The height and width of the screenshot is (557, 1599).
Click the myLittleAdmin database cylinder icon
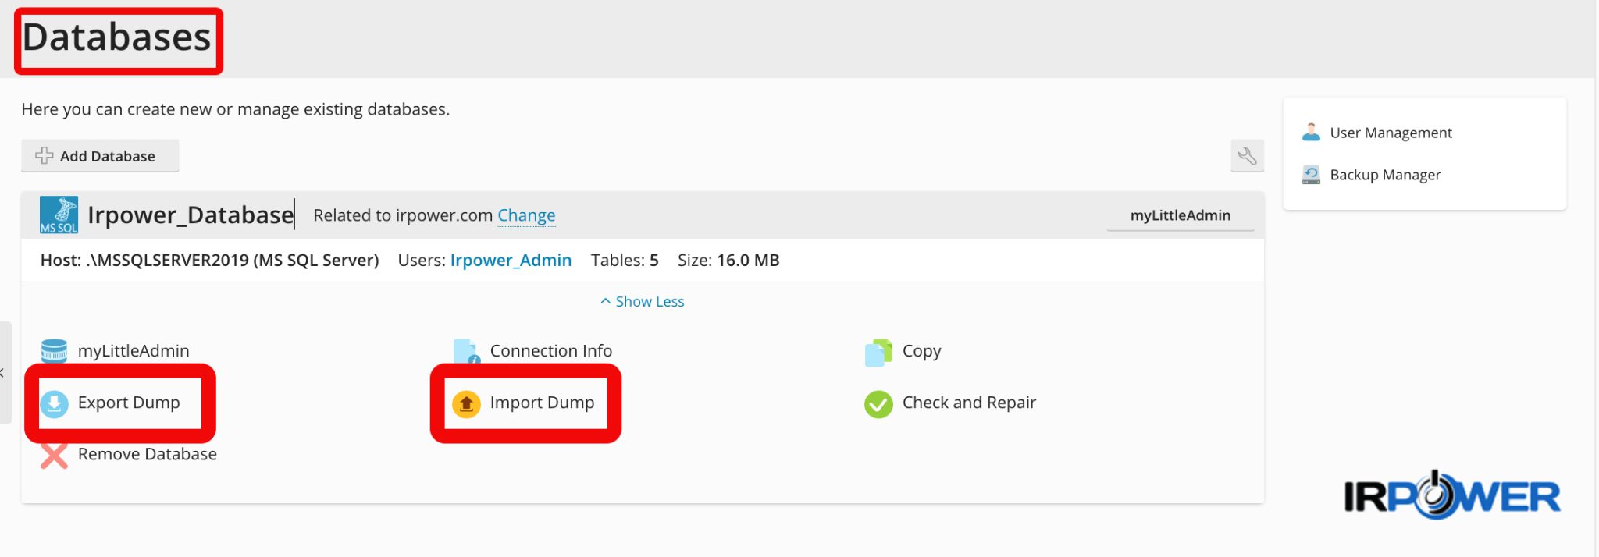54,351
